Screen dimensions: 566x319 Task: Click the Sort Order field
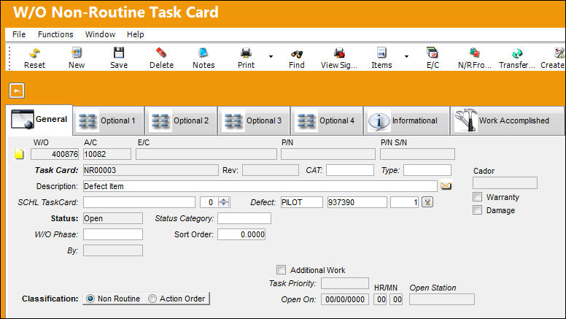(241, 234)
